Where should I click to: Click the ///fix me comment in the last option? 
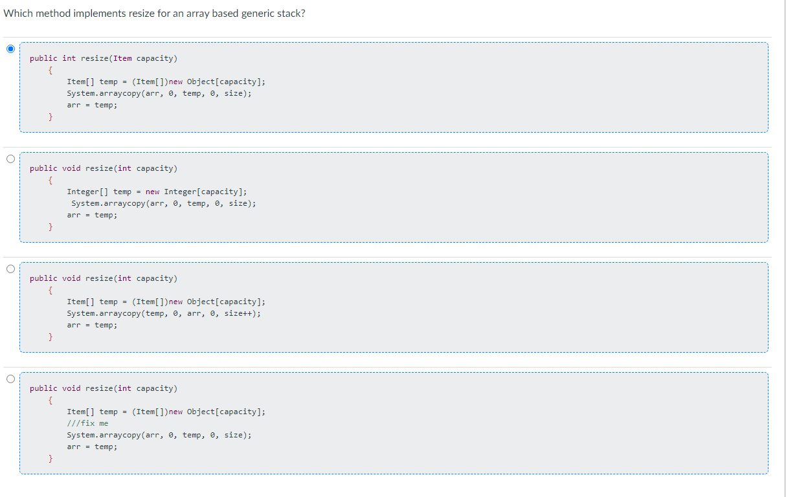point(86,423)
